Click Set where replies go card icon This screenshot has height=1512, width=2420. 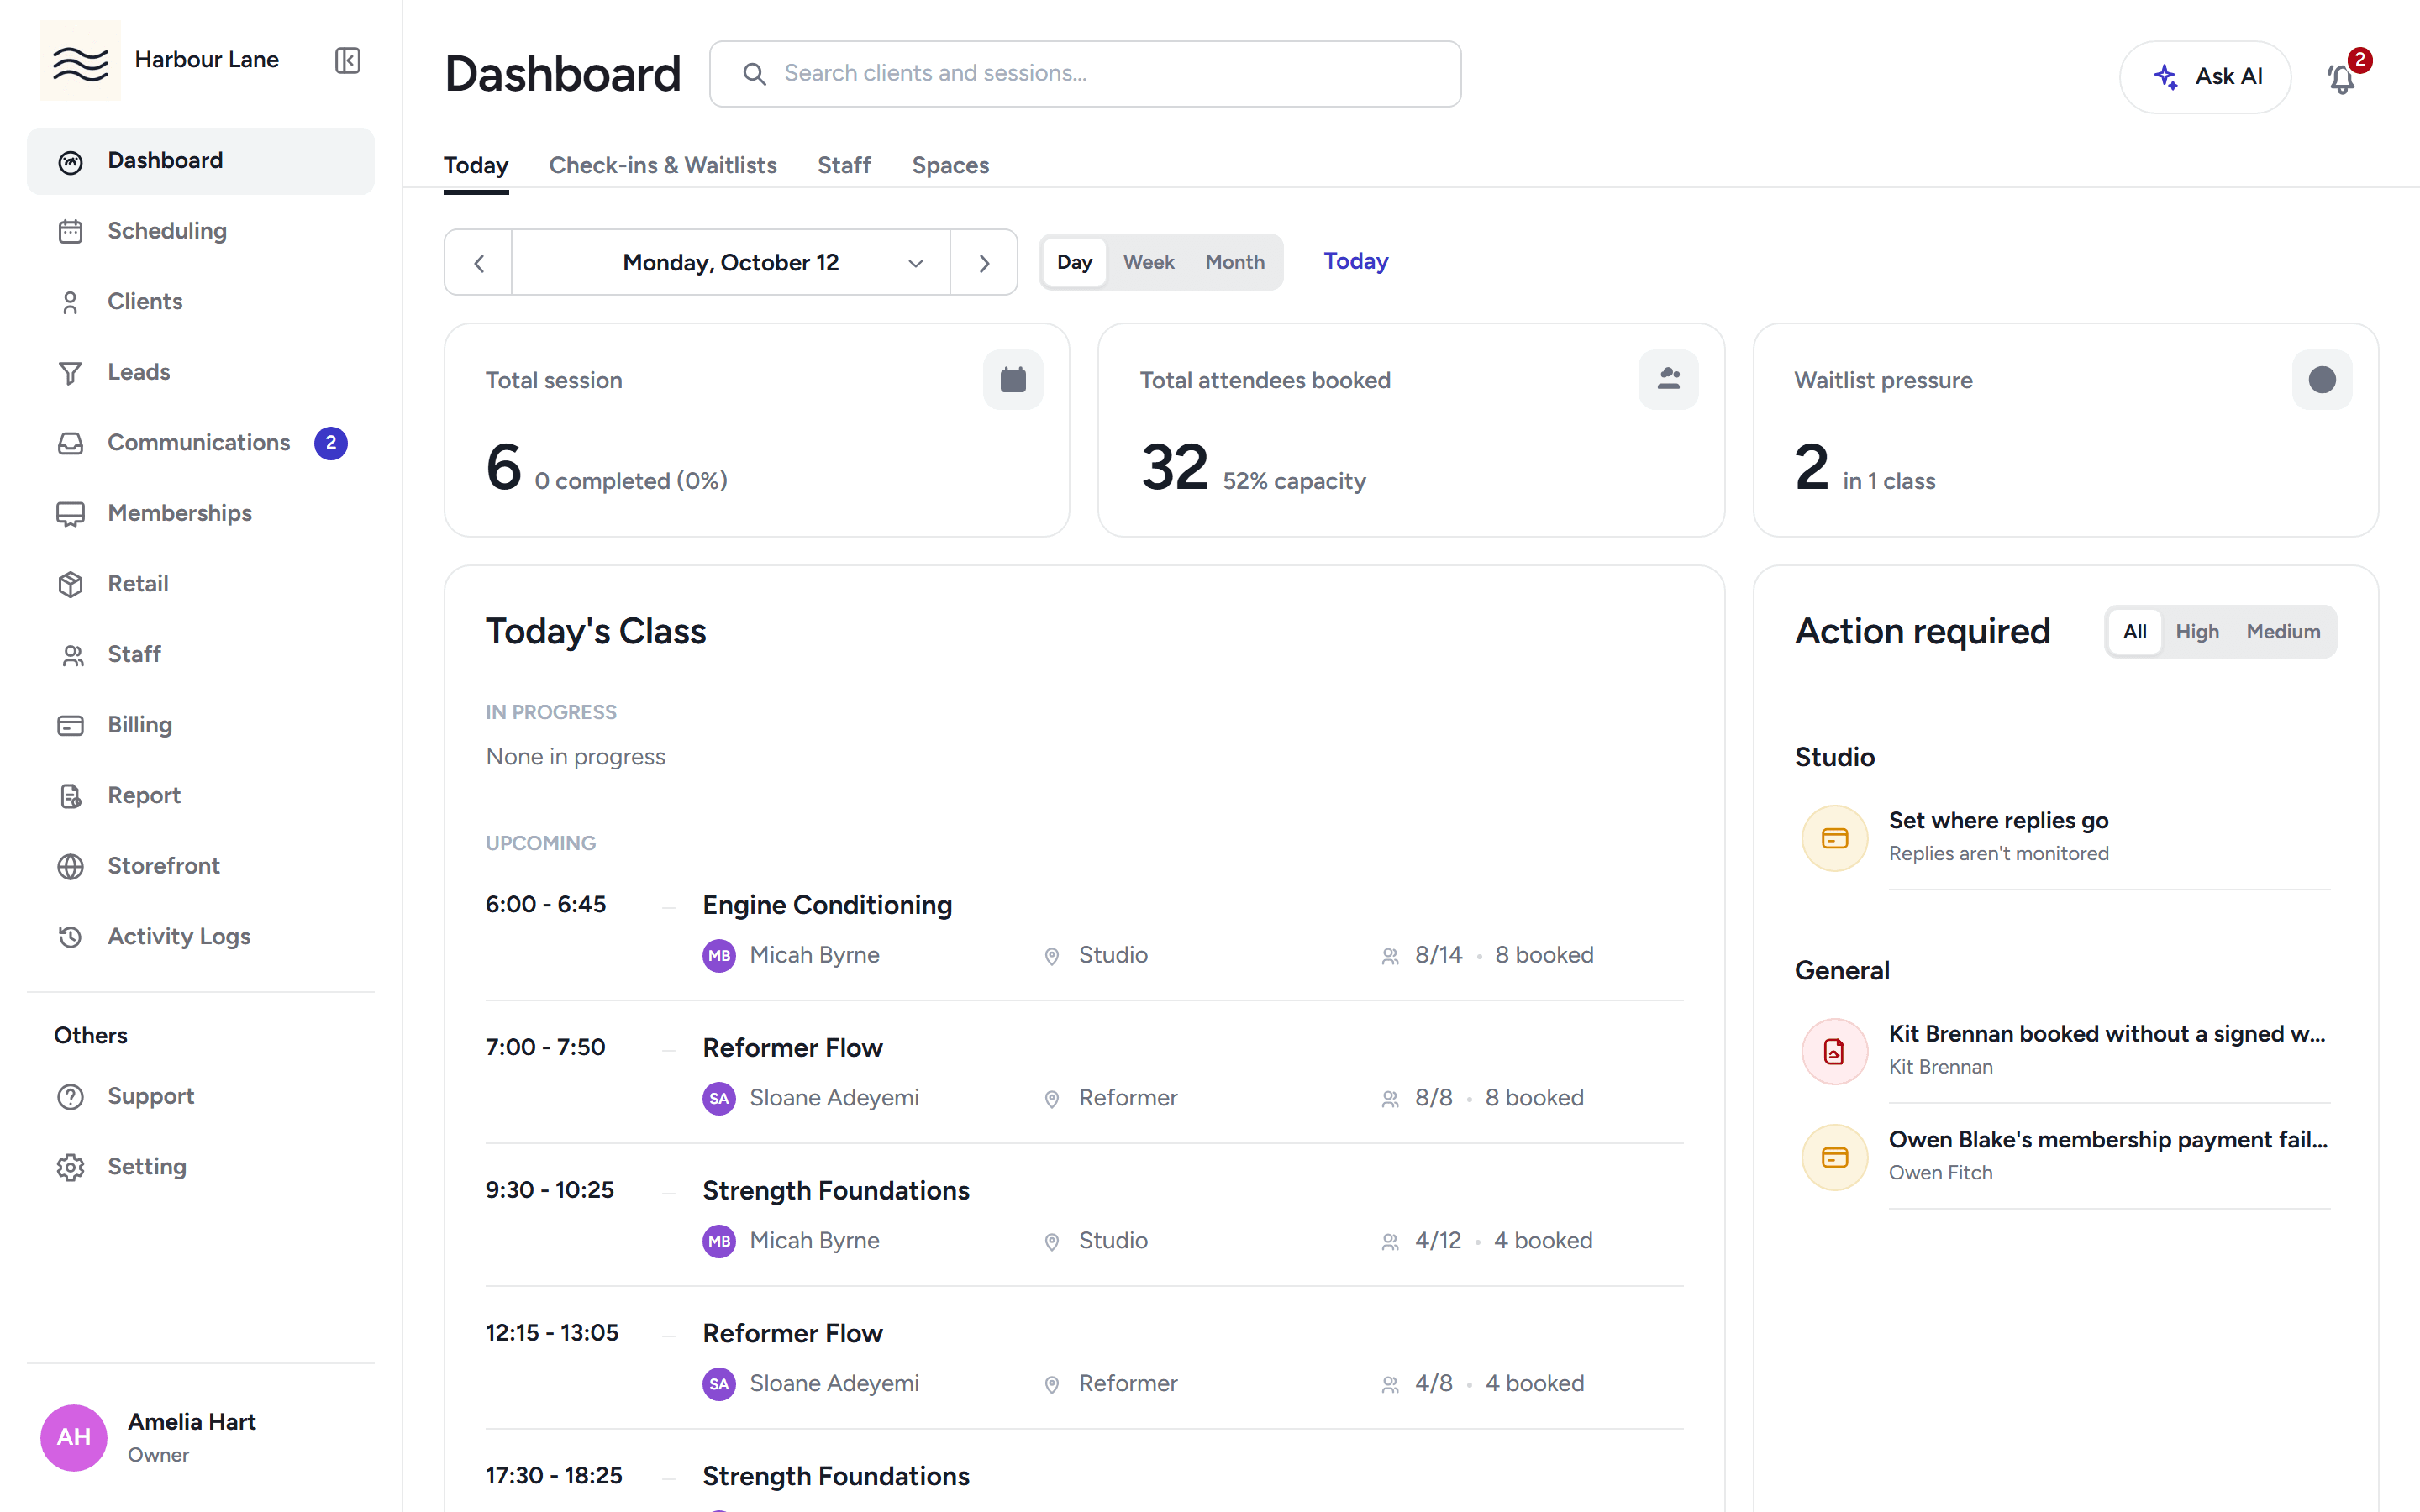1834,838
